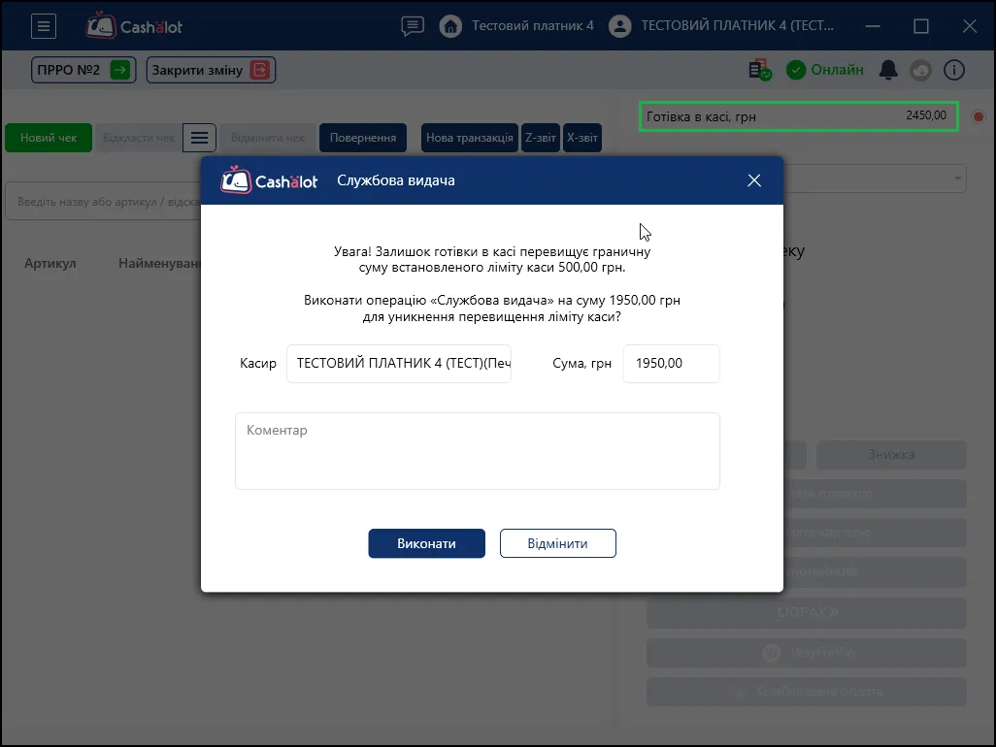Click the home organization icon
The image size is (996, 747).
click(x=450, y=26)
